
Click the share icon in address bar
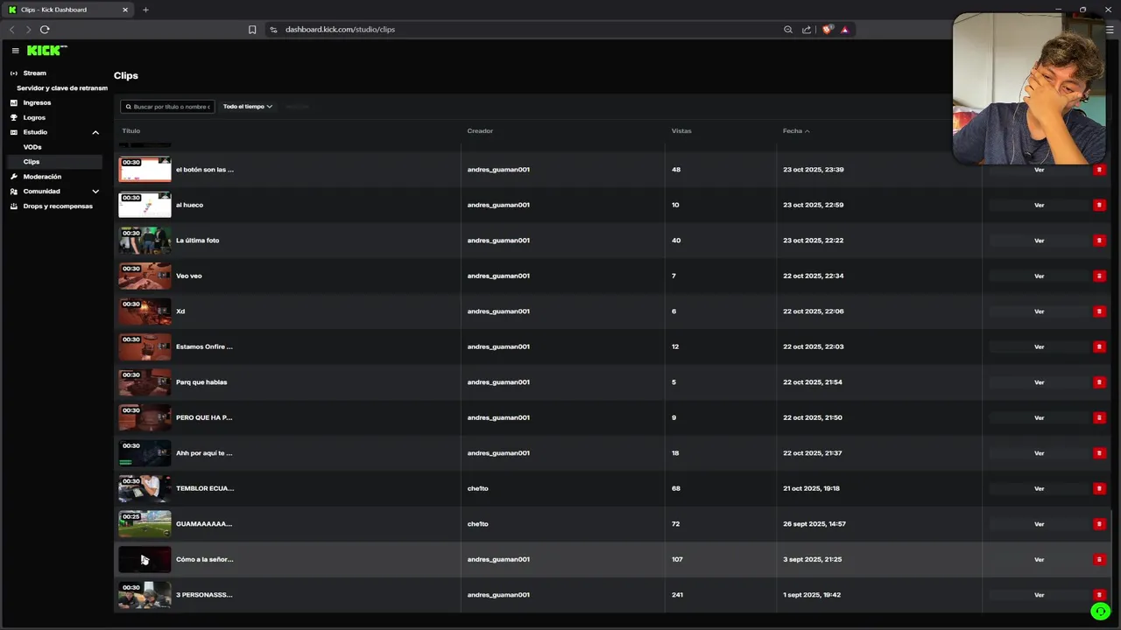tap(807, 30)
